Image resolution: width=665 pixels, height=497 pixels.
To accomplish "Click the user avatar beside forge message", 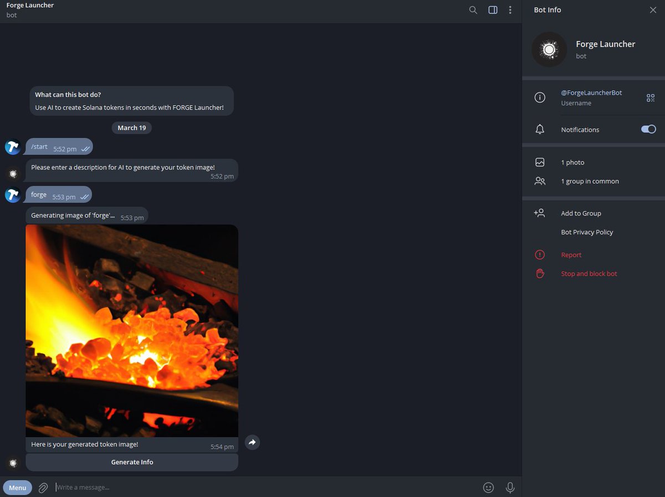I will click(13, 194).
